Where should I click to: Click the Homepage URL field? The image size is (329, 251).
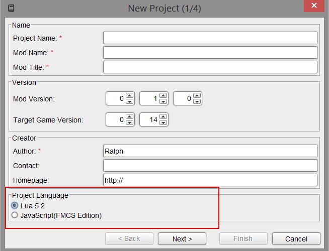click(x=210, y=180)
